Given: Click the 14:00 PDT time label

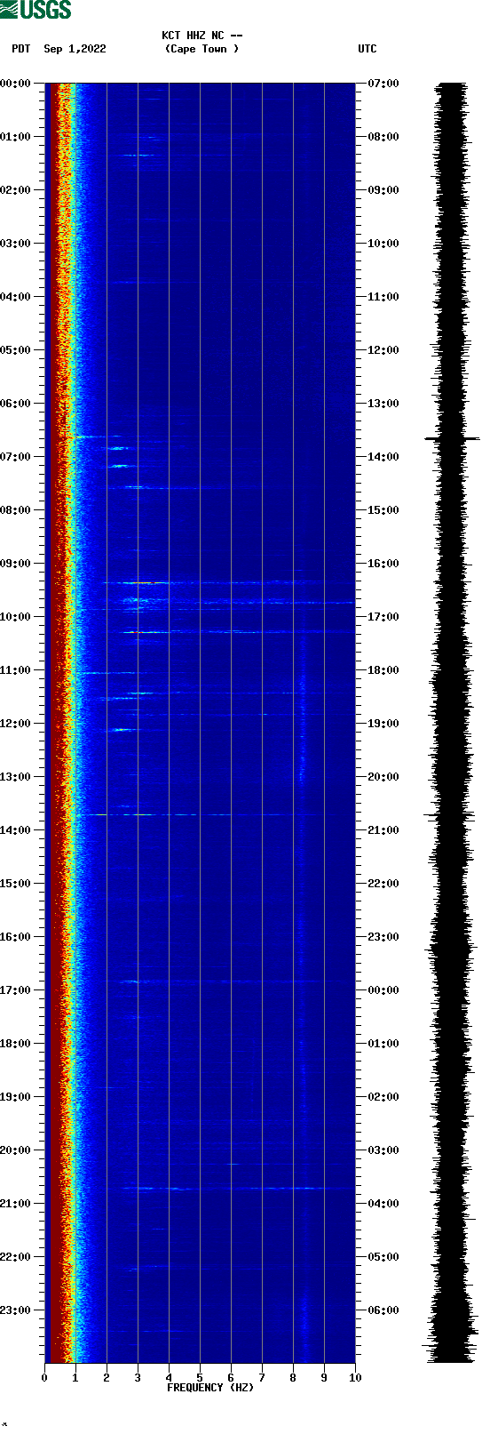Looking at the screenshot, I should (15, 830).
